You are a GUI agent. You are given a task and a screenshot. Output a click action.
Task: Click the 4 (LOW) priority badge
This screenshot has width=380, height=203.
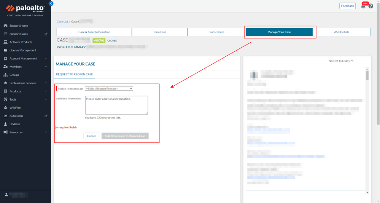(99, 40)
